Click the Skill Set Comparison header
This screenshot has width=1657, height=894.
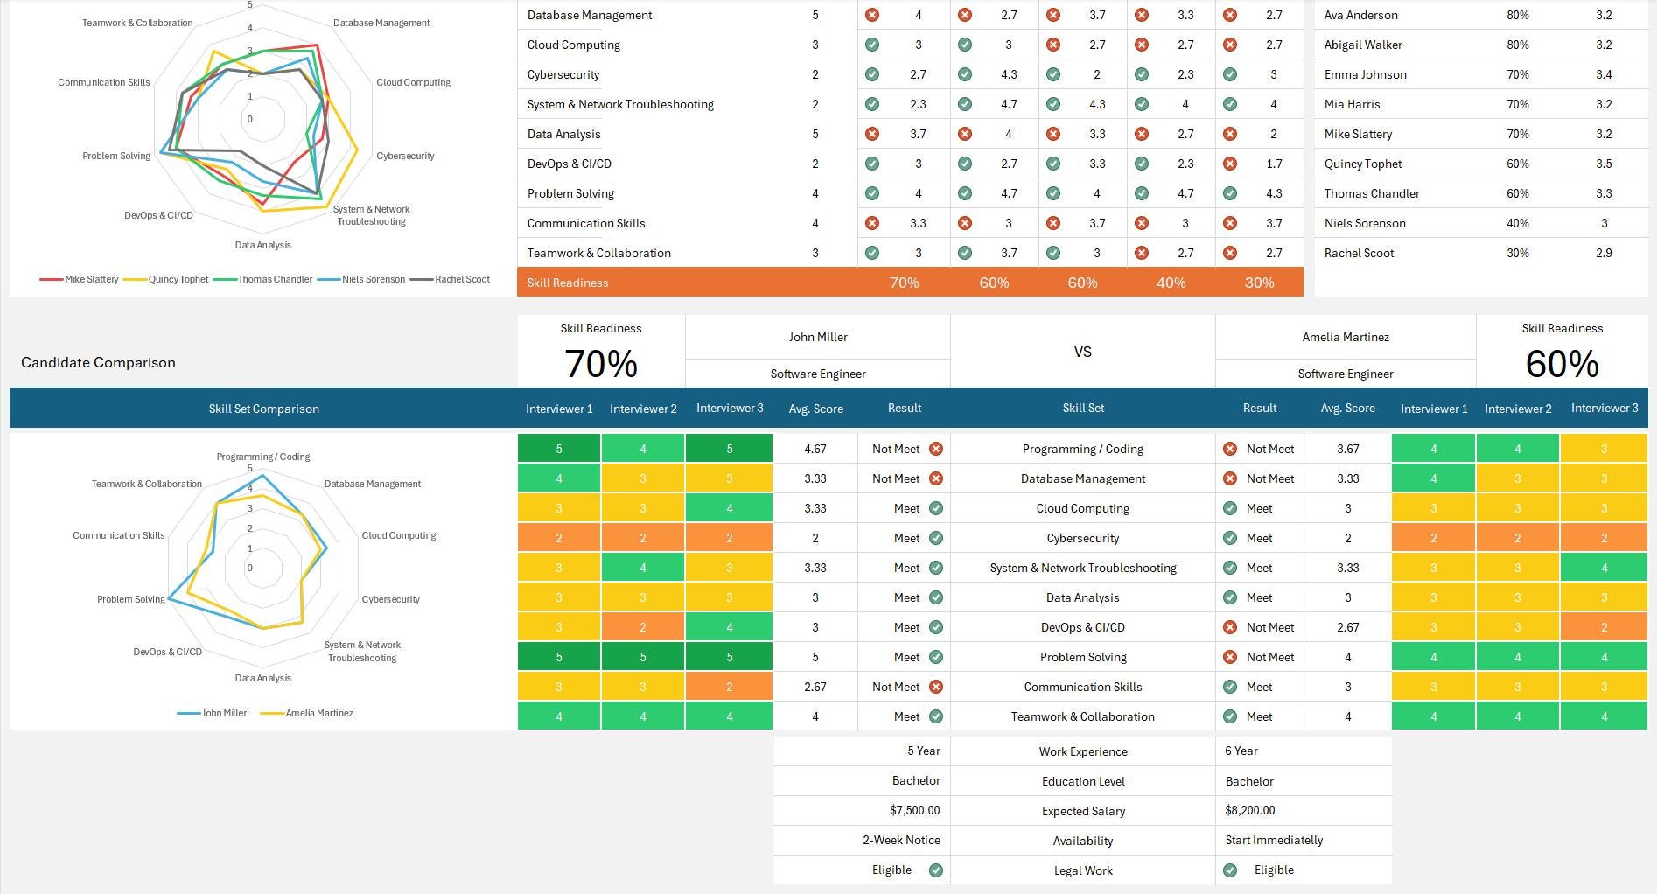click(263, 409)
